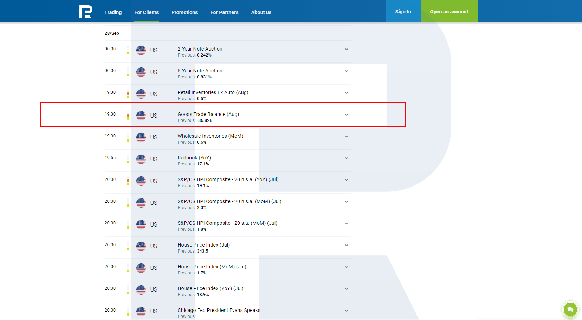Open the Promotions menu
The width and height of the screenshot is (582, 320).
point(185,12)
